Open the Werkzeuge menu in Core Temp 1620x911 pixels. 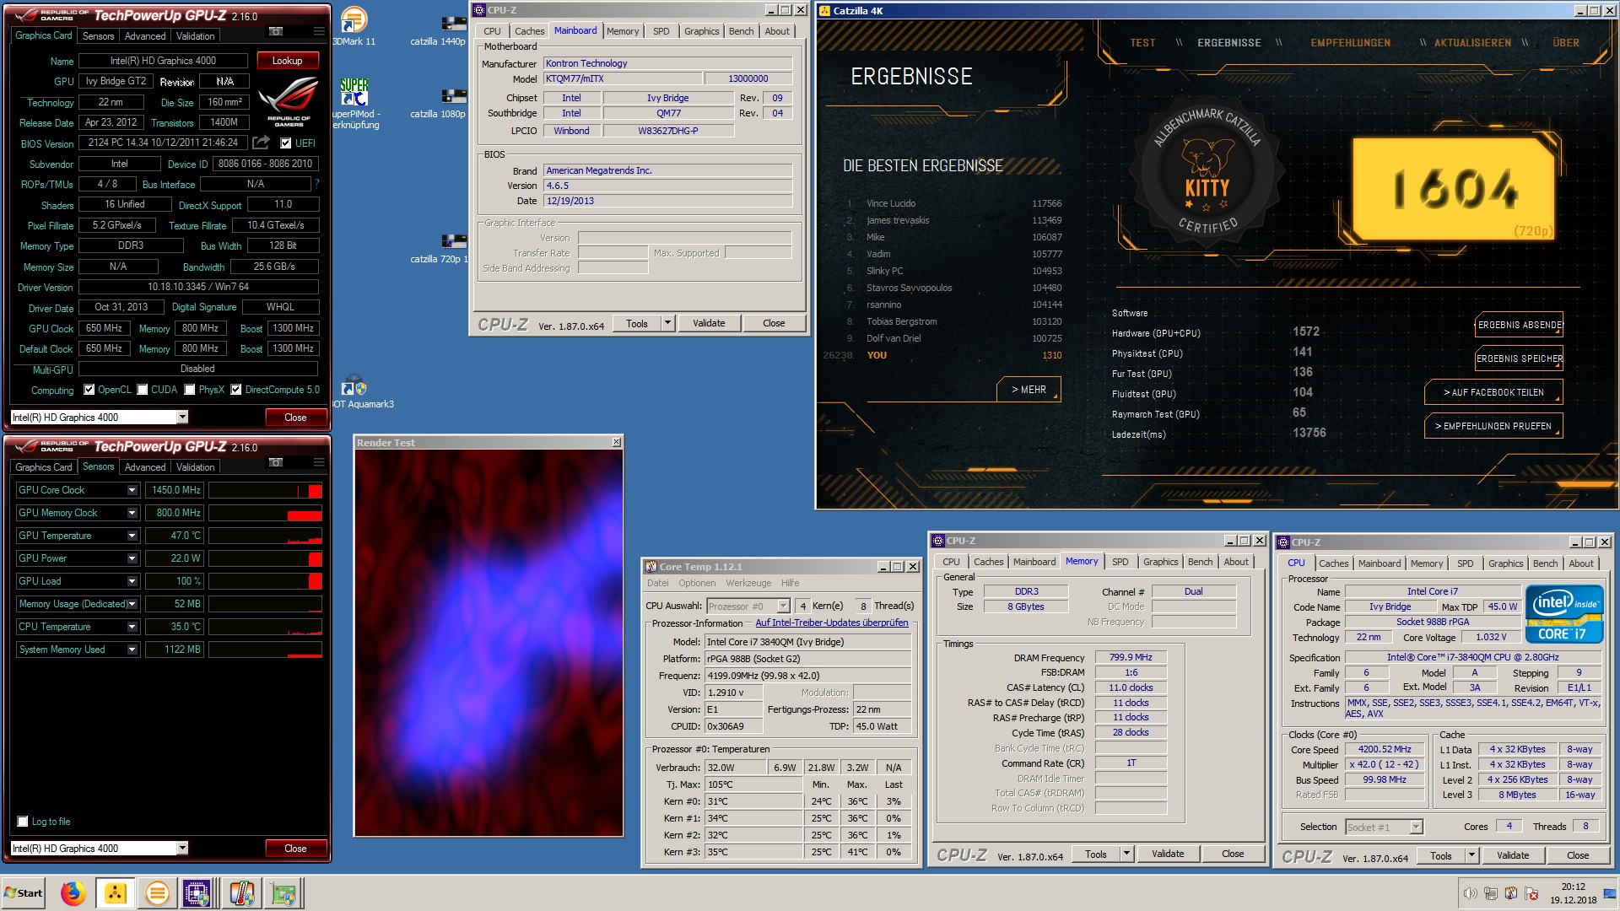point(748,583)
